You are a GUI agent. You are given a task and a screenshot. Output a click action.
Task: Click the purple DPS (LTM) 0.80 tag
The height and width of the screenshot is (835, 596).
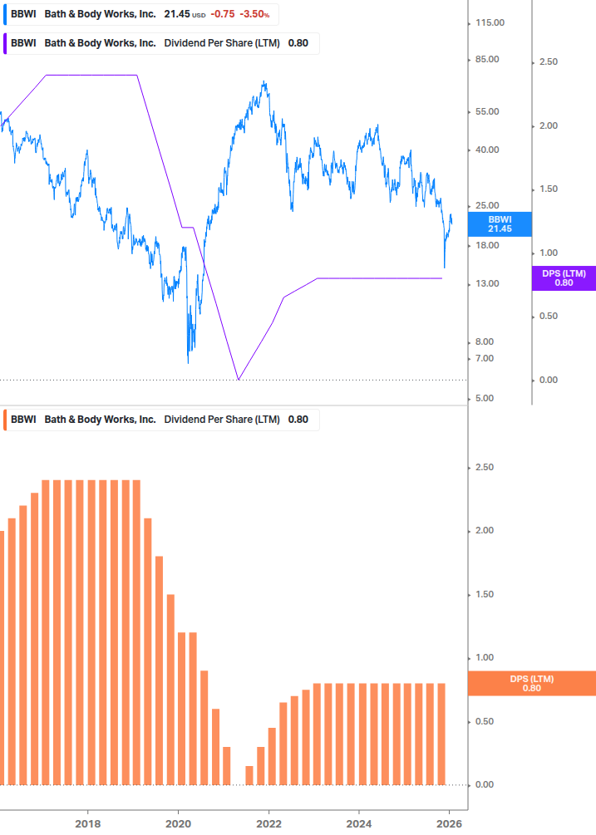pyautogui.click(x=564, y=278)
